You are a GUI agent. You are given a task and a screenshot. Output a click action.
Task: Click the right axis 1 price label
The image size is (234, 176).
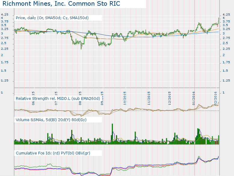point(223,93)
